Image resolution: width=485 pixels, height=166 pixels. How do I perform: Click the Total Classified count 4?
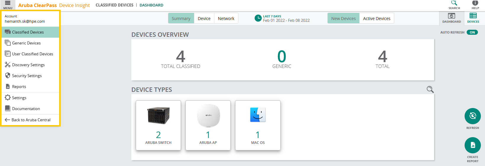pos(181,56)
